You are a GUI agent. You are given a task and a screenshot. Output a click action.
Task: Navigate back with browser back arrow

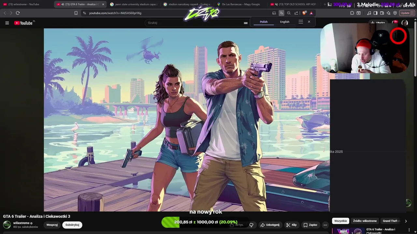coord(5,13)
